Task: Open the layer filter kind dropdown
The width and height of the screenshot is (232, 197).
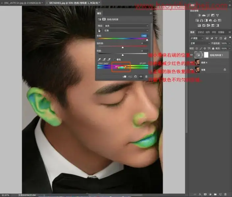Action: [x=197, y=38]
